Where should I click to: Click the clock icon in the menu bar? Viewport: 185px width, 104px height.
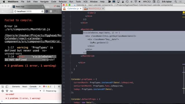point(158,1)
